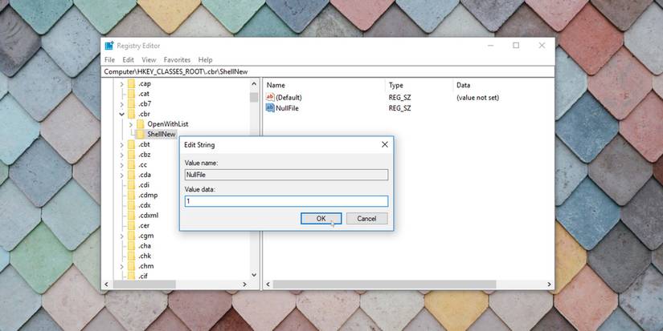
Task: Click the tree pane scroll up arrow
Action: [254, 83]
